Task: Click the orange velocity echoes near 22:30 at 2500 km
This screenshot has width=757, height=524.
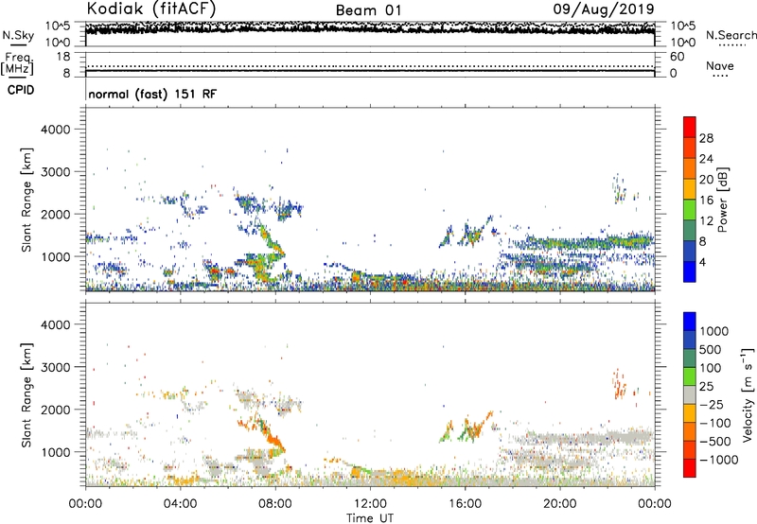Action: pyautogui.click(x=619, y=385)
